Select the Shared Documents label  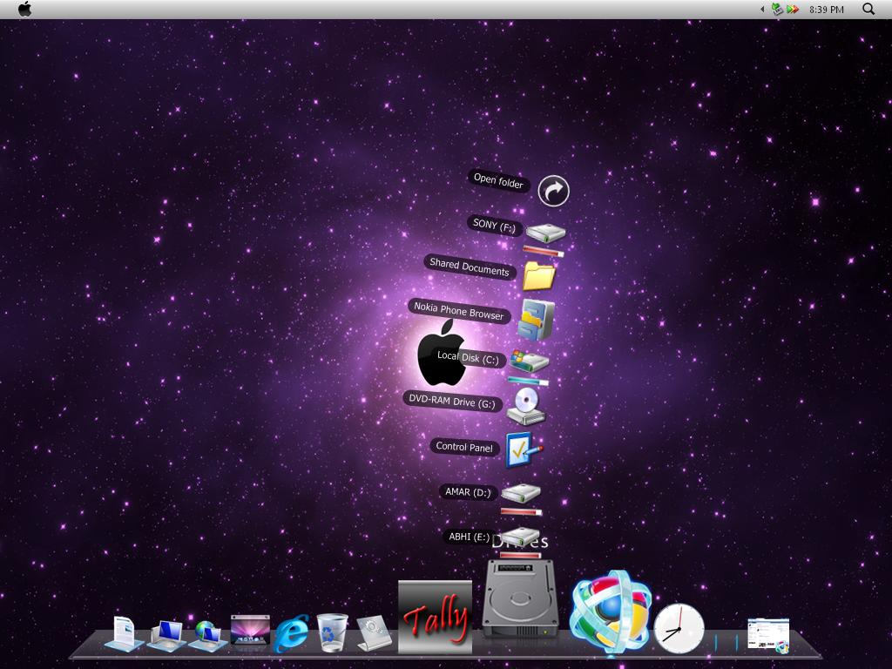[470, 267]
